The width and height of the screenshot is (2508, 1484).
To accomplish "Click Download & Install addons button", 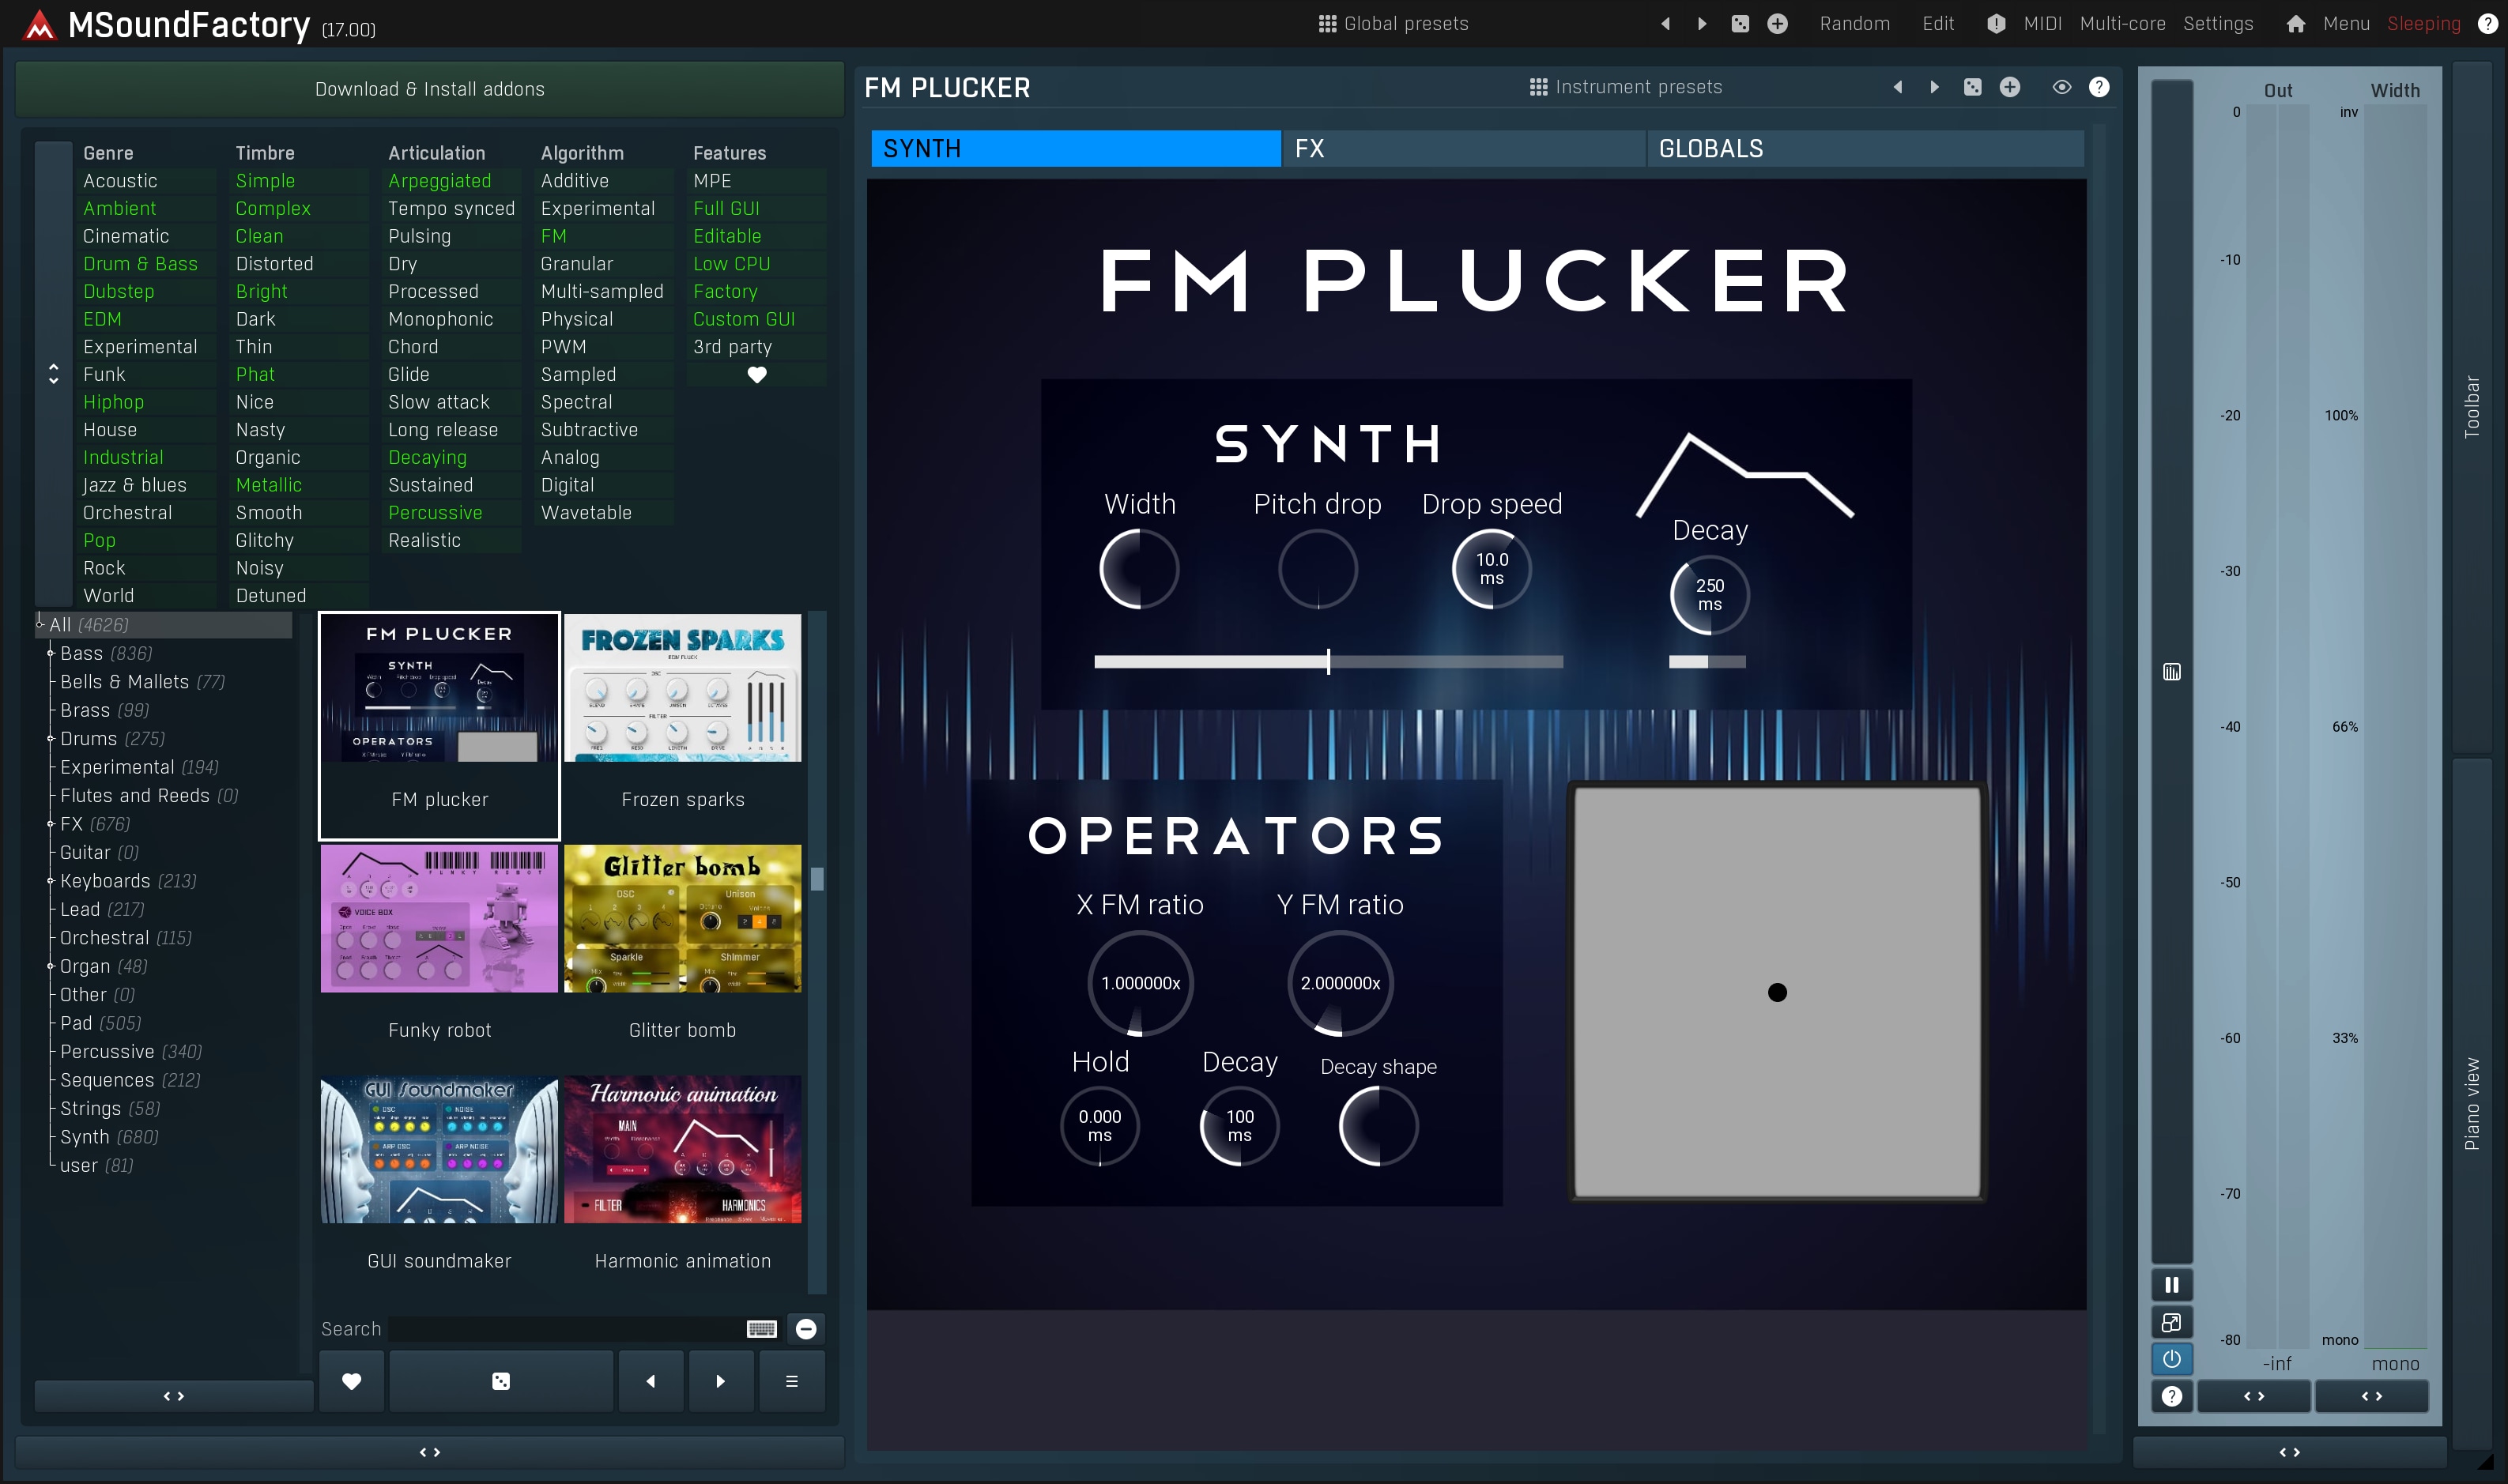I will click(429, 89).
